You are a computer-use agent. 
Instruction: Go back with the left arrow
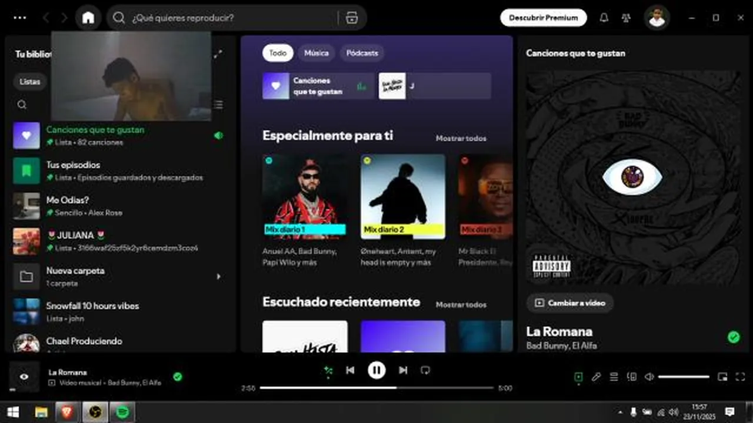tap(46, 18)
